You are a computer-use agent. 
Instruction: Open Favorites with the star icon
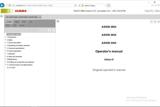click(x=155, y=5)
